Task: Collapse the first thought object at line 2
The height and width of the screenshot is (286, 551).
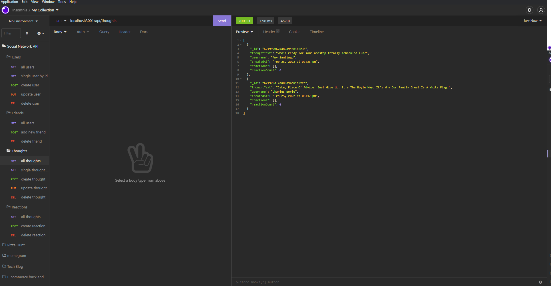Action: click(x=241, y=44)
